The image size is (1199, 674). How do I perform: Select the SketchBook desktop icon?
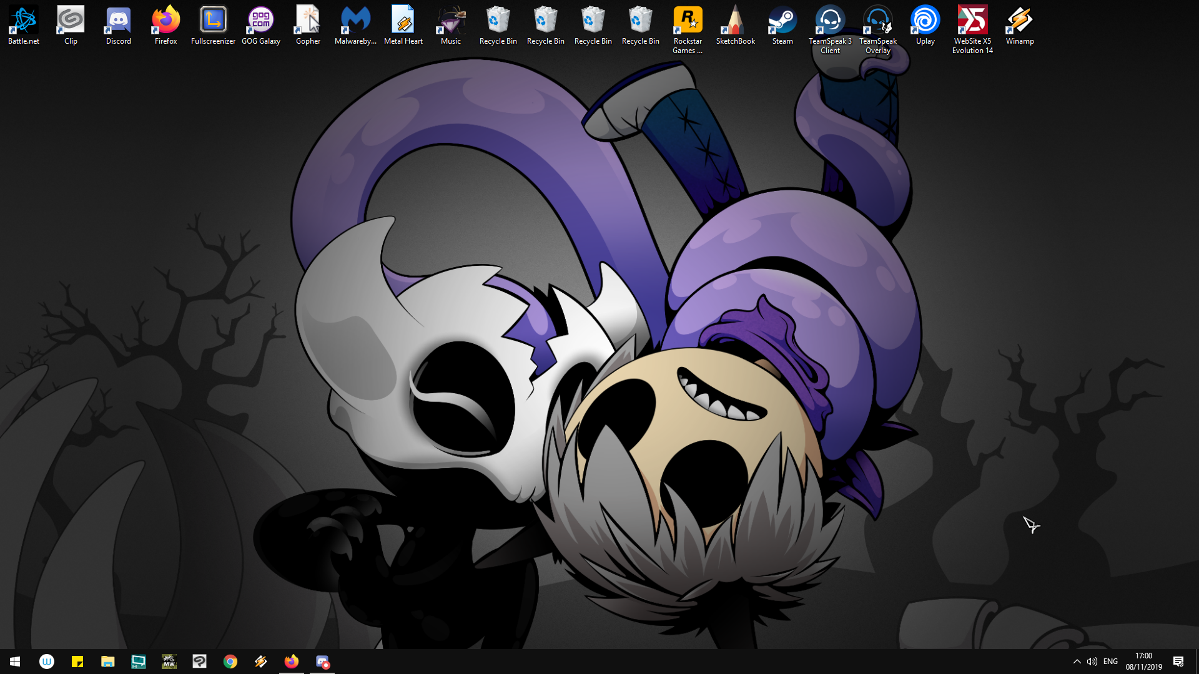[735, 26]
